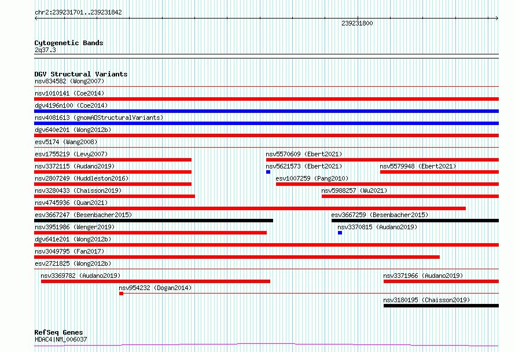Select nsv5570609 (Ebert2021) label
This screenshot has width=515, height=352.
304,154
